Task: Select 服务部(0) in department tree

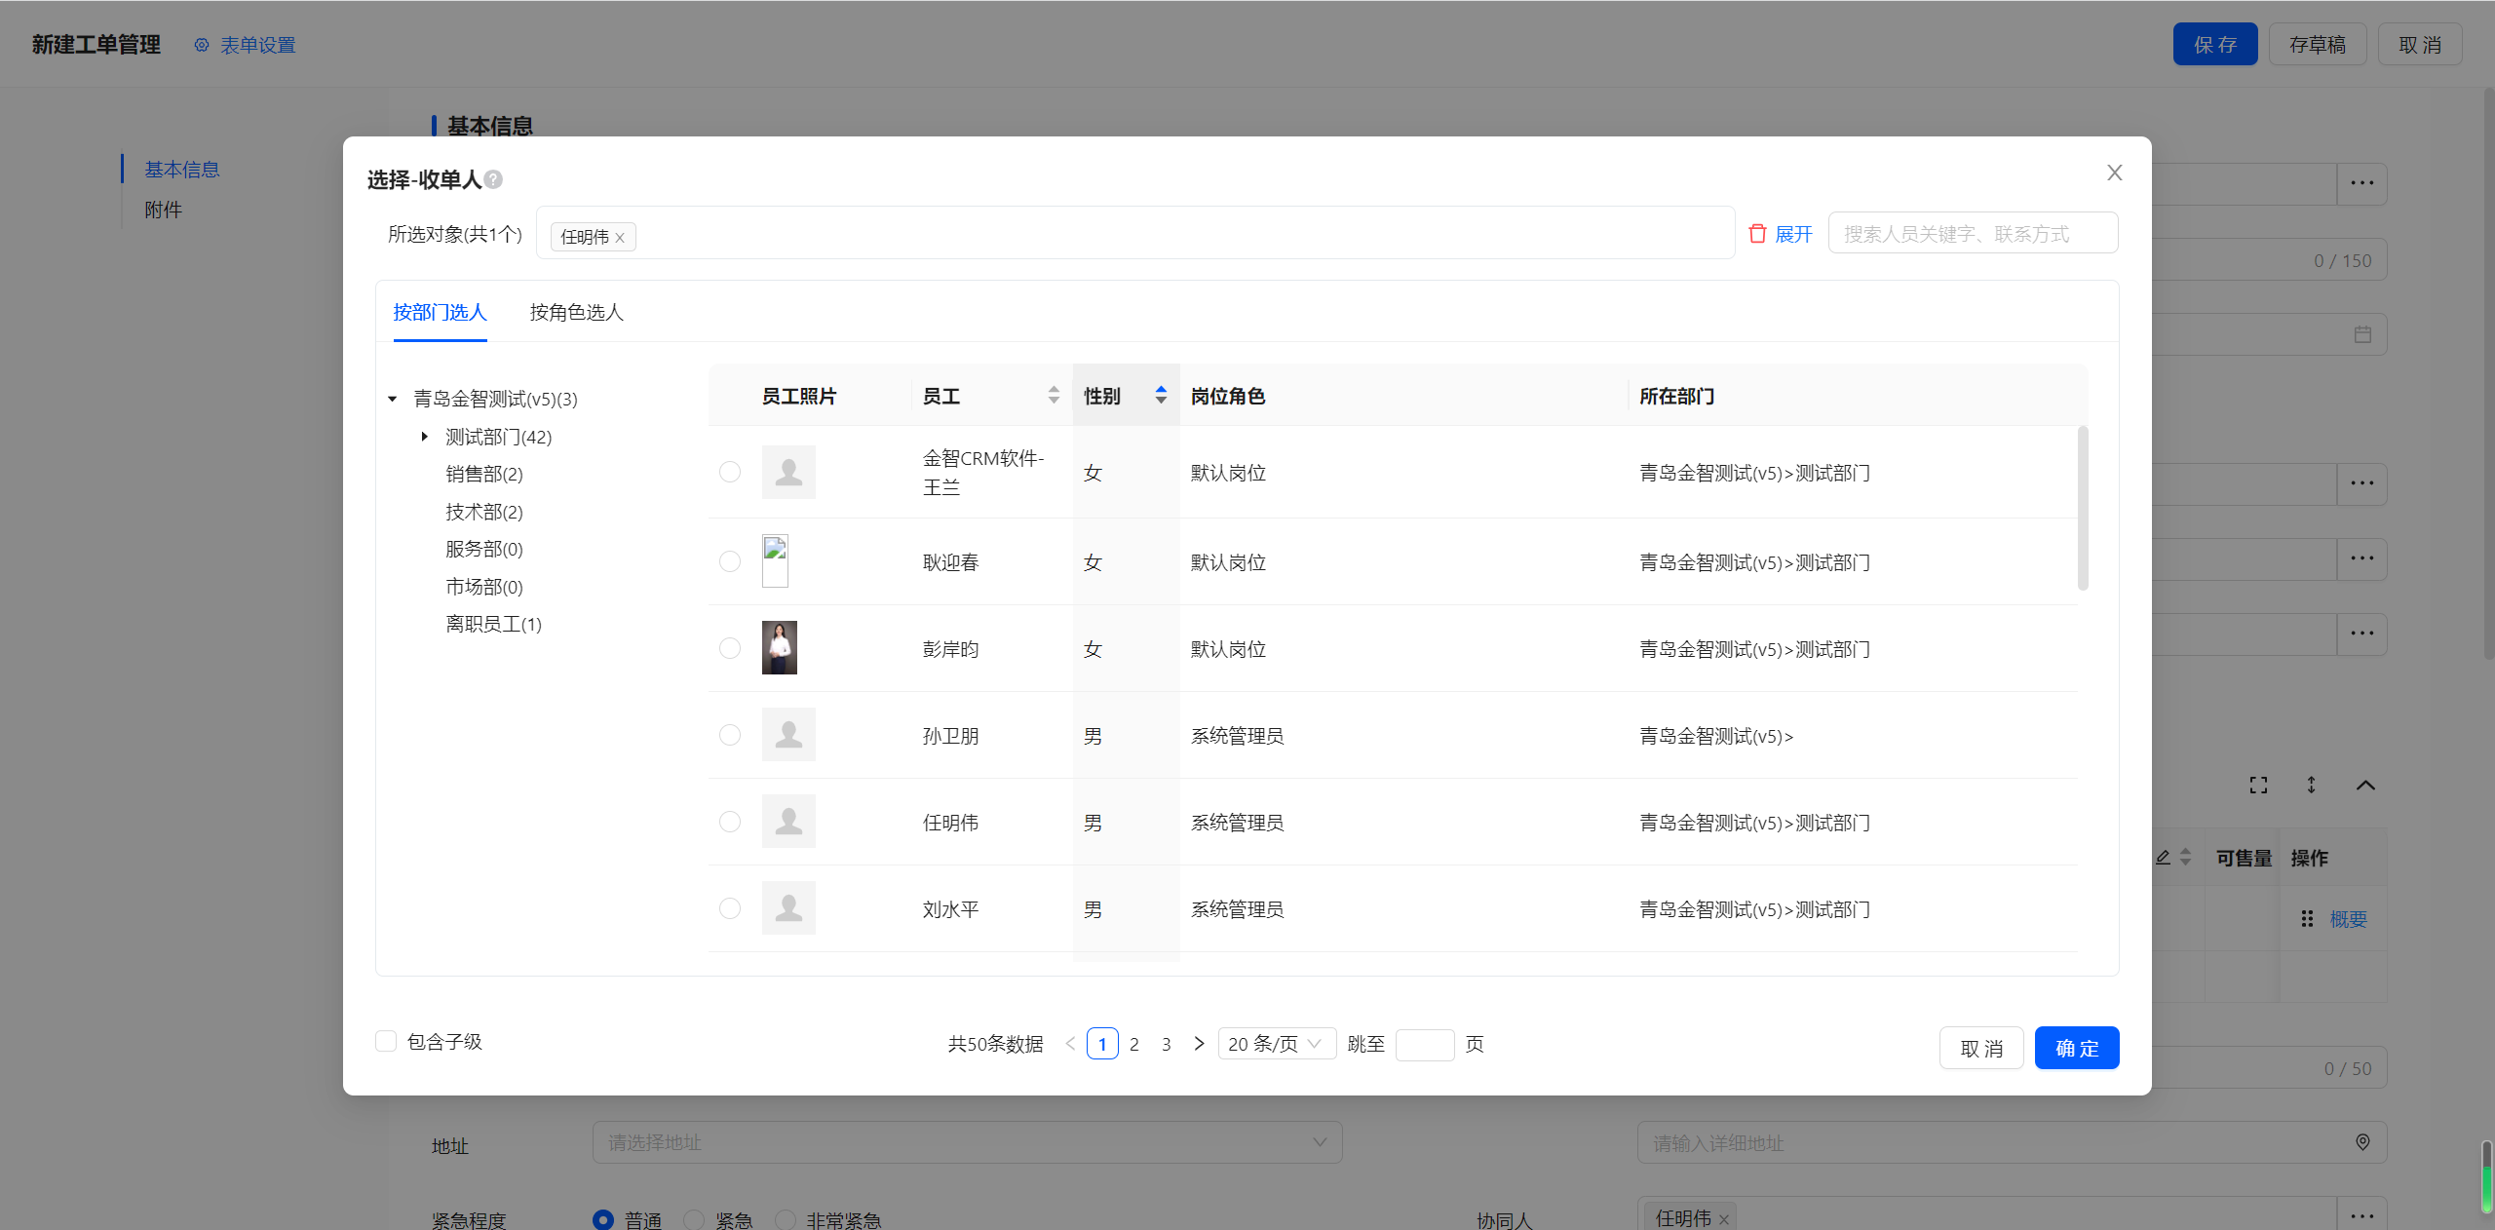Action: [x=484, y=549]
